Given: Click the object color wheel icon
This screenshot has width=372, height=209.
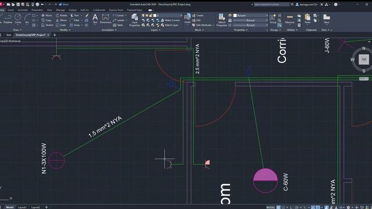Looking at the screenshot, I should [230, 16].
